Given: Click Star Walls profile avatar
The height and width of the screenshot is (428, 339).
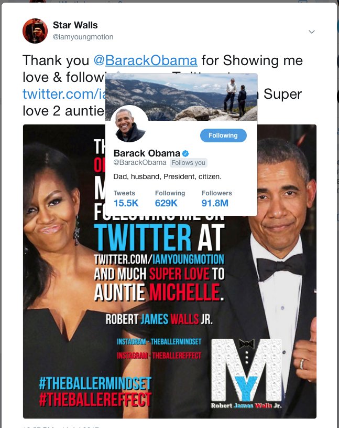Looking at the screenshot, I should [35, 31].
